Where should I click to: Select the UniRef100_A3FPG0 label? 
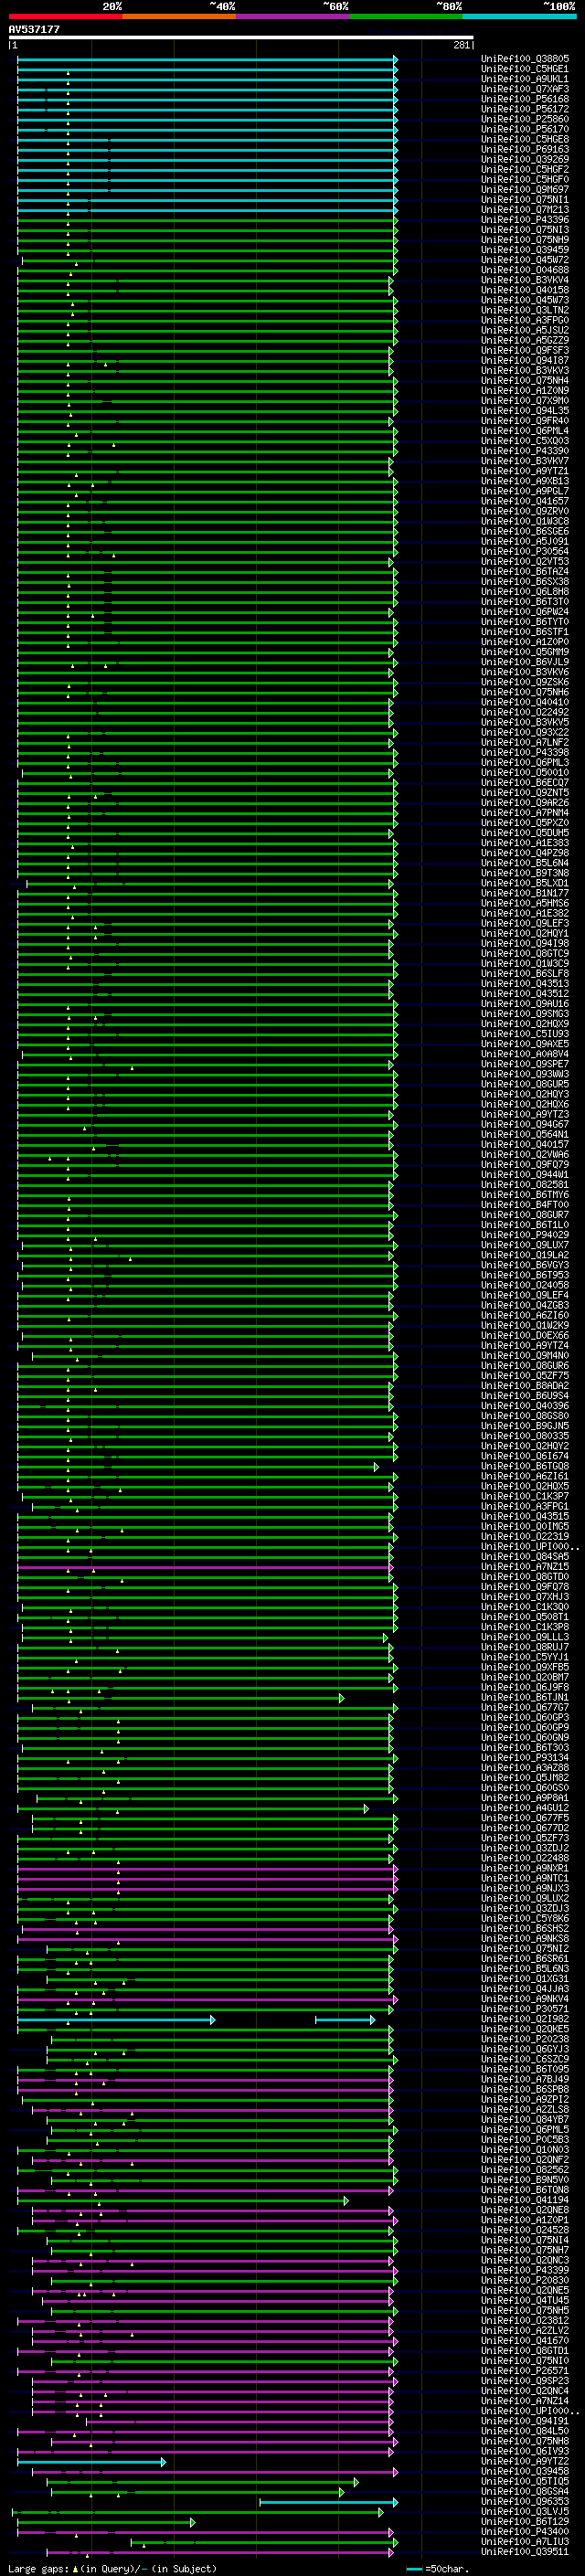click(x=525, y=320)
